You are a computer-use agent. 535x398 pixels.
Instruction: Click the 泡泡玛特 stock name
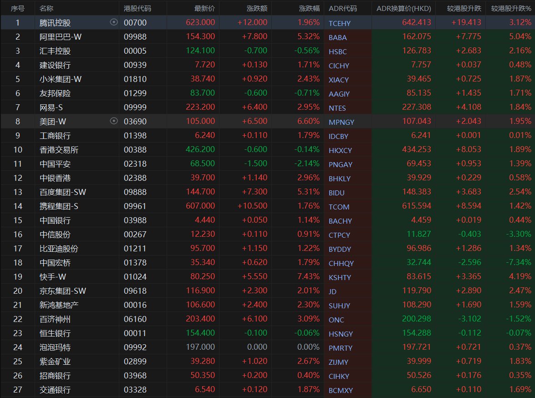coord(55,347)
